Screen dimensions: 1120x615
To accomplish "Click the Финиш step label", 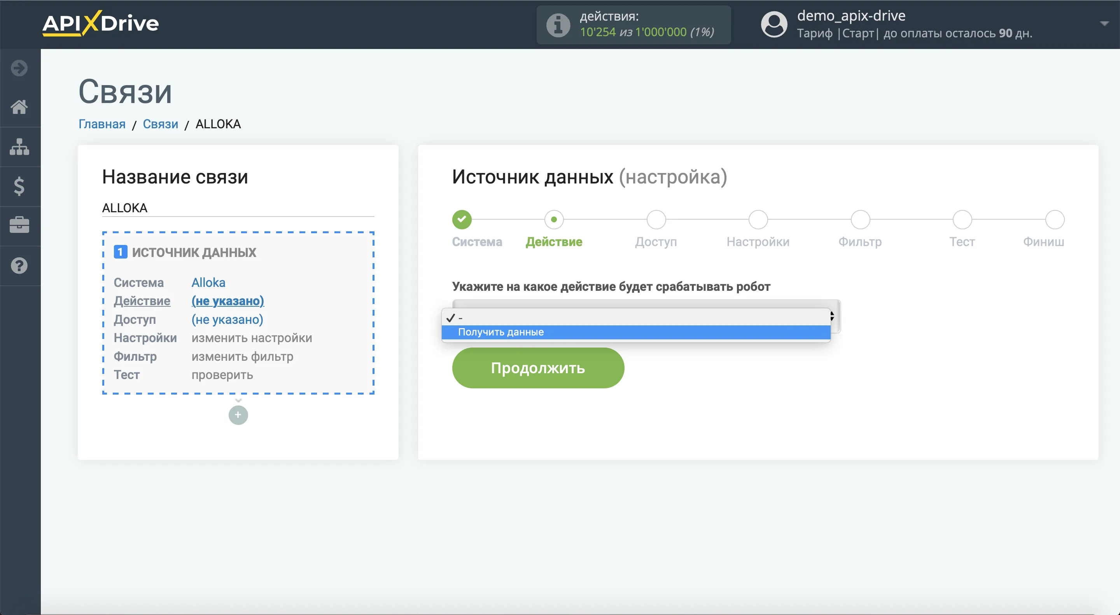I will pyautogui.click(x=1043, y=242).
